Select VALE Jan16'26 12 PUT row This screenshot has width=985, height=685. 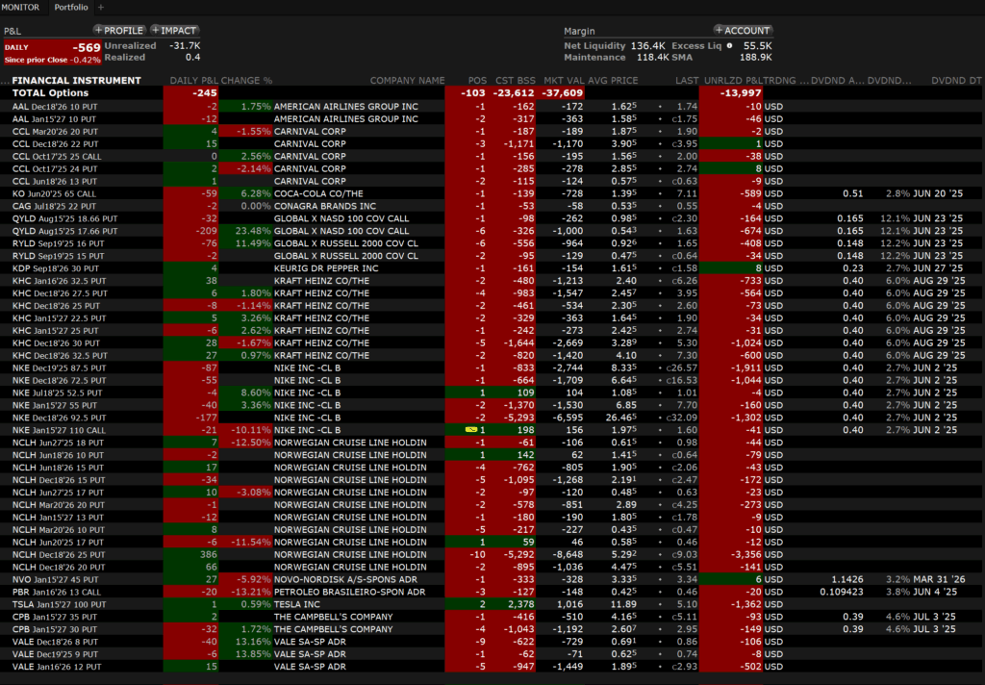(x=492, y=666)
